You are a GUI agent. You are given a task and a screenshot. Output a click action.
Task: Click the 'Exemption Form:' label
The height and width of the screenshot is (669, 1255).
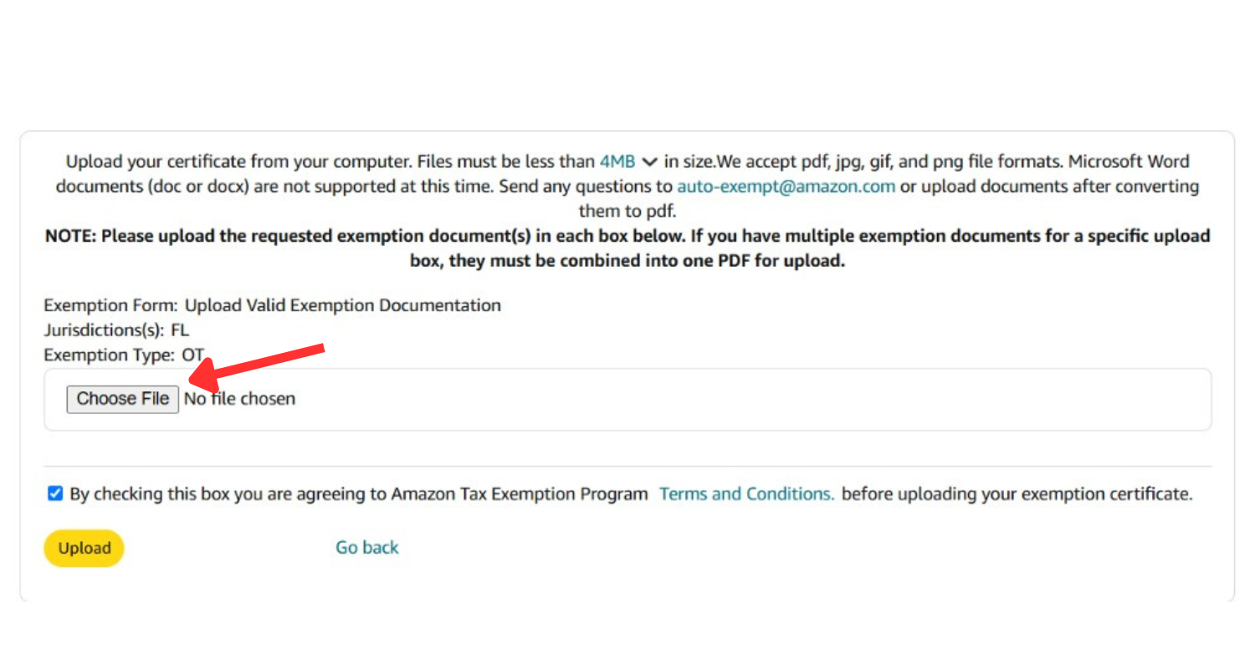pos(110,305)
